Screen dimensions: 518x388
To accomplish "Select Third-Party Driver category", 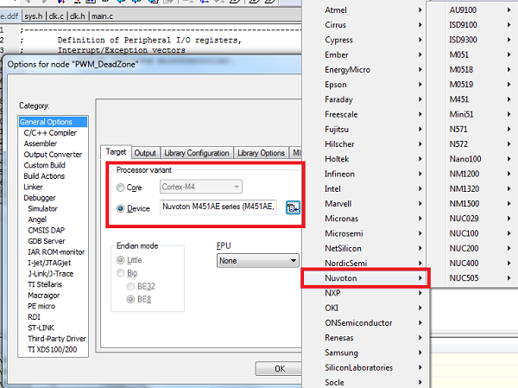I will pos(57,339).
